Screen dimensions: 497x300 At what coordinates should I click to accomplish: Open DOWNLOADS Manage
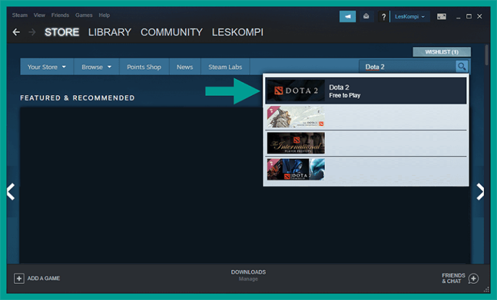click(x=248, y=275)
